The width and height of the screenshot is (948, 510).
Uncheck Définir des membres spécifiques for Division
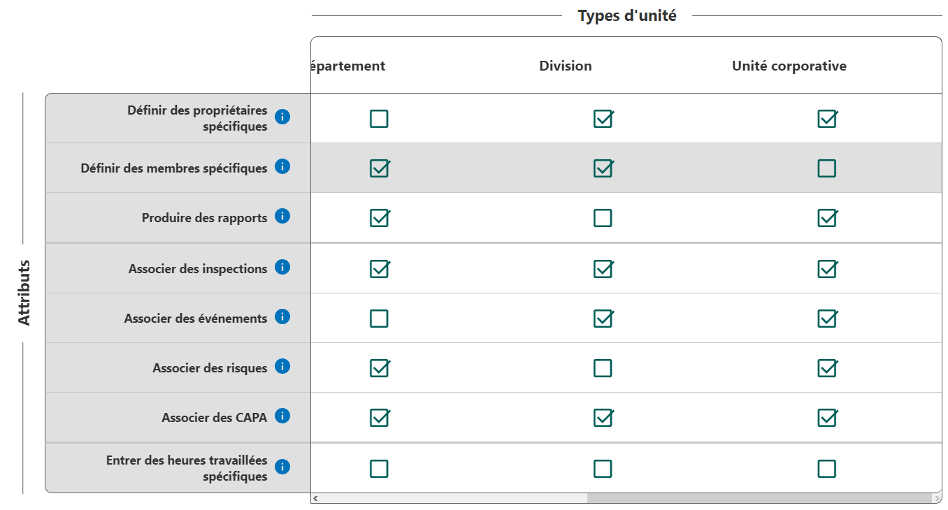pos(603,168)
